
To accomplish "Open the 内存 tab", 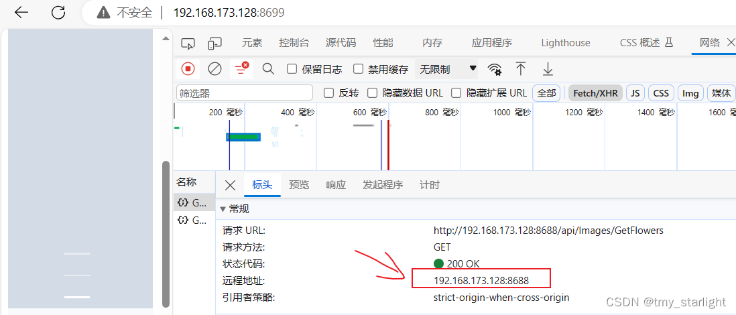I will click(432, 43).
